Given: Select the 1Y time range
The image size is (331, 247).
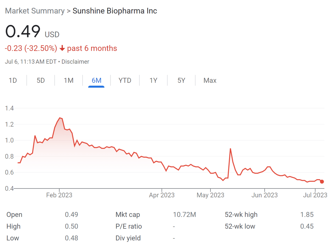Looking at the screenshot, I should [153, 81].
